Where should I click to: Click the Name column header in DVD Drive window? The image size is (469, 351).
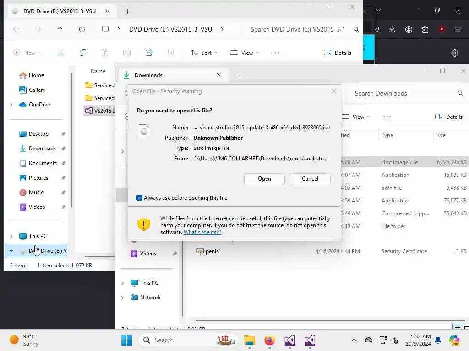[x=98, y=71]
